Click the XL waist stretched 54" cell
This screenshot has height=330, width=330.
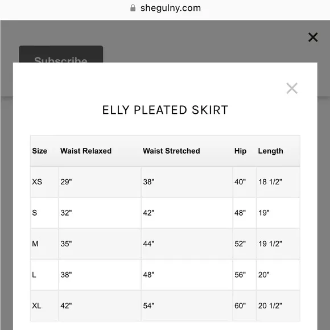coord(187,306)
